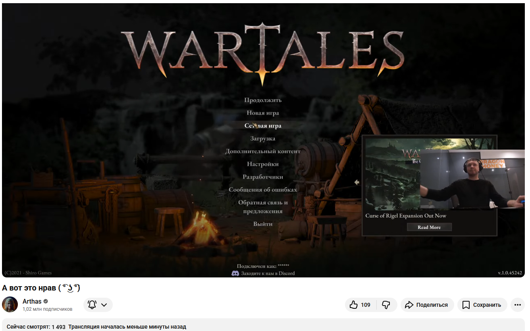Open Сетевая игра menu entry
This screenshot has height=331, width=530.
263,126
